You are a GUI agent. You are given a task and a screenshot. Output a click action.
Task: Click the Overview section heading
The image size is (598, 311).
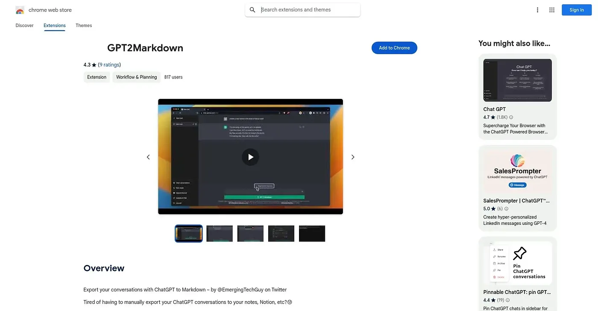[104, 268]
